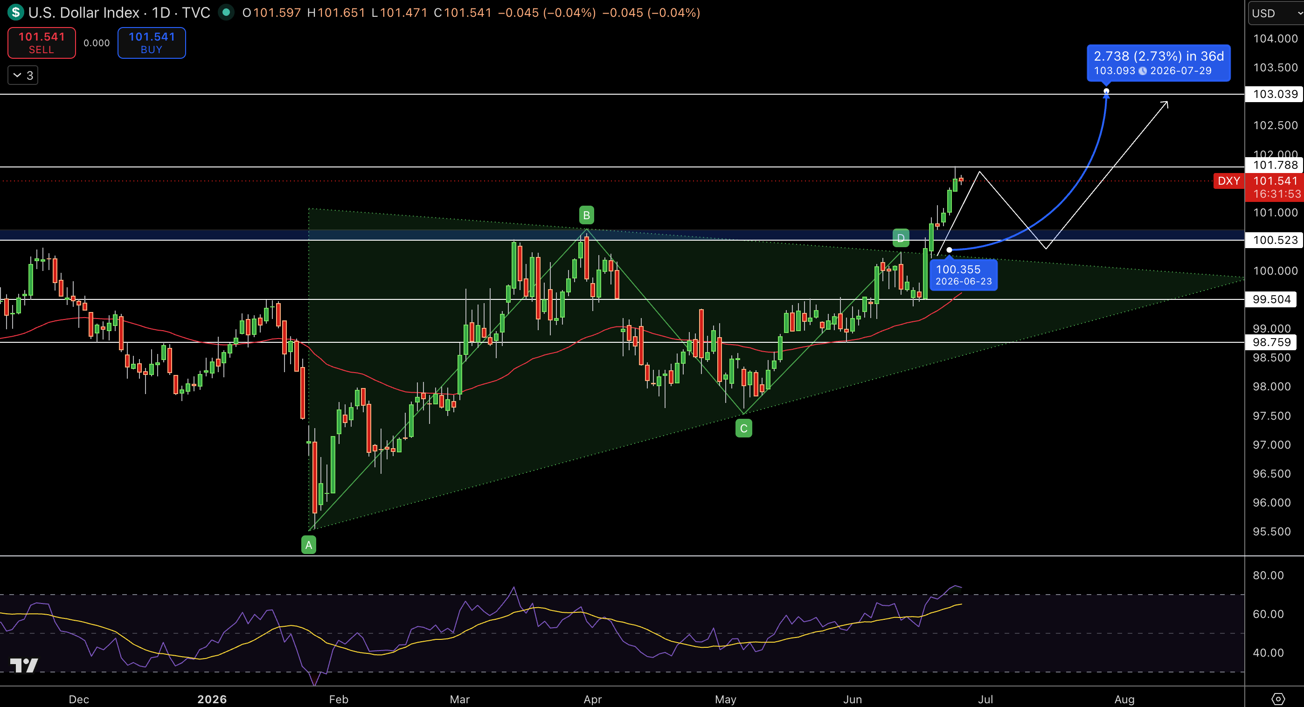1304x707 pixels.
Task: Click the Jul label on the time axis
Action: (x=985, y=699)
